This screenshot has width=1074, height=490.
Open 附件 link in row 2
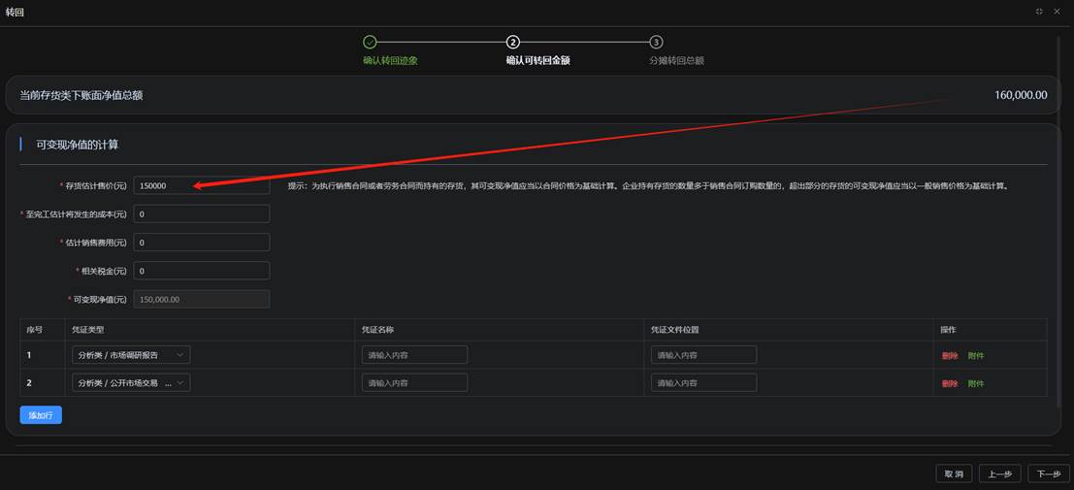tap(976, 384)
